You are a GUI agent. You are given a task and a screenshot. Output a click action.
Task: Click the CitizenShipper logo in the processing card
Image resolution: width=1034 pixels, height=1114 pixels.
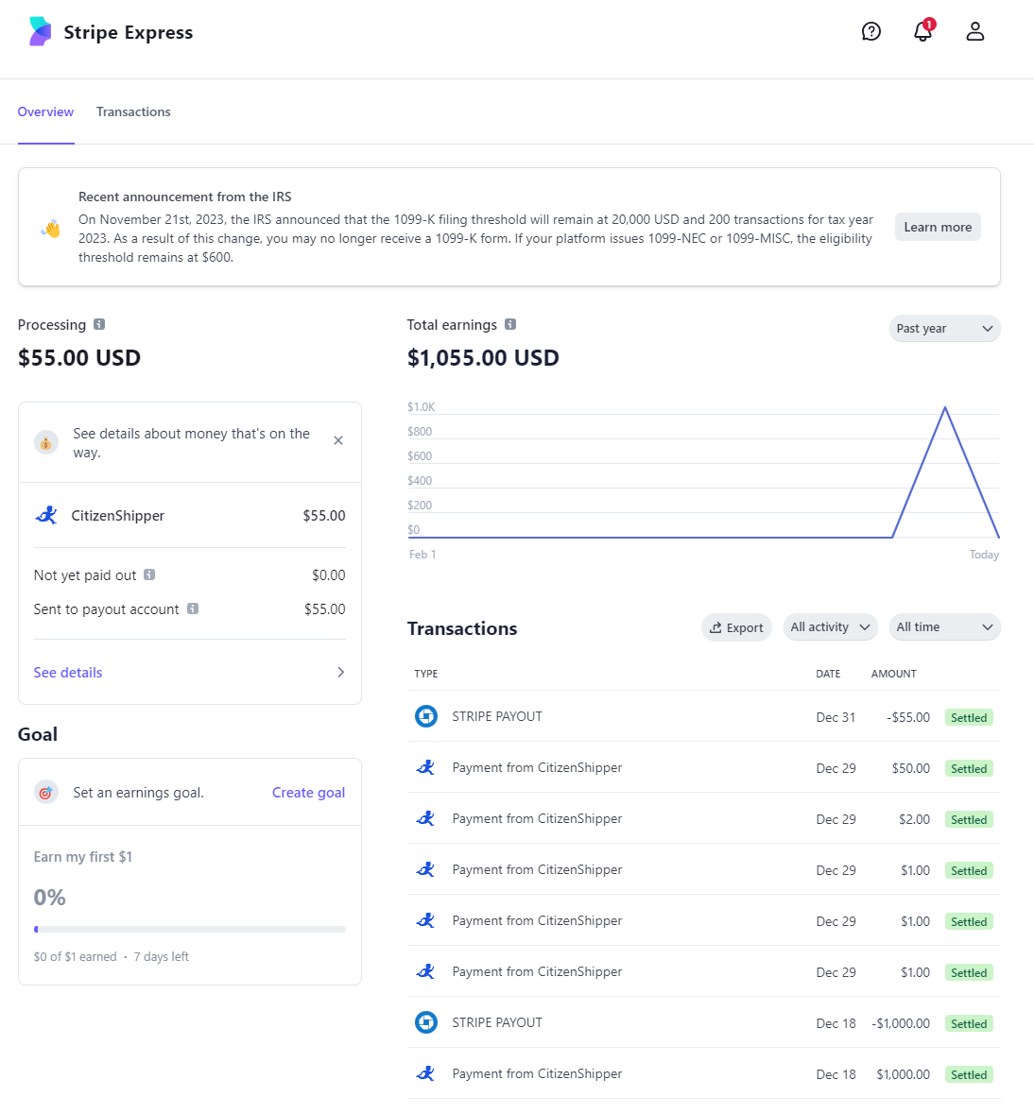click(46, 515)
